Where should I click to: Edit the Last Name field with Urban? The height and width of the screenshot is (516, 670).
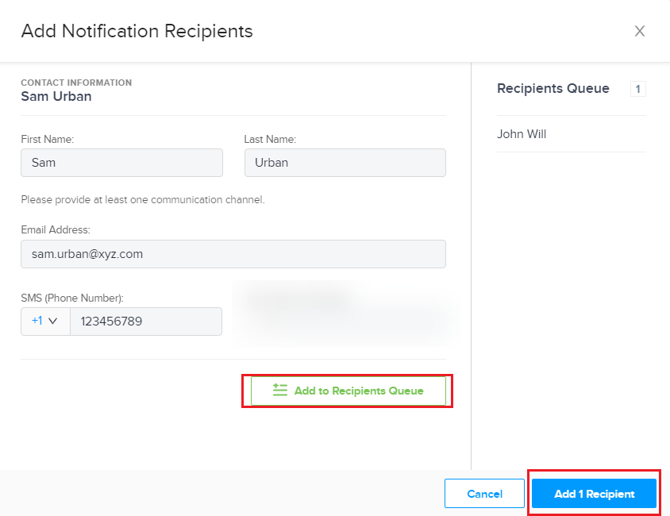click(345, 163)
